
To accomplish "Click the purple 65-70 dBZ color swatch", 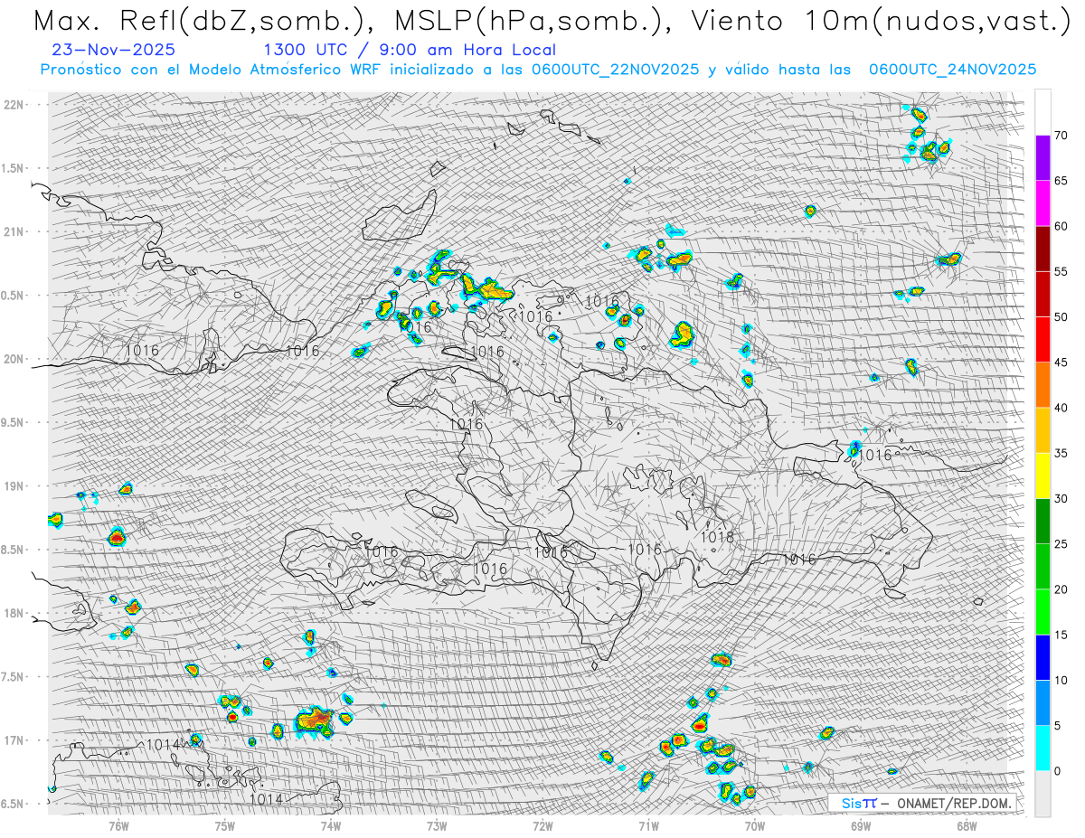I will click(x=1043, y=158).
